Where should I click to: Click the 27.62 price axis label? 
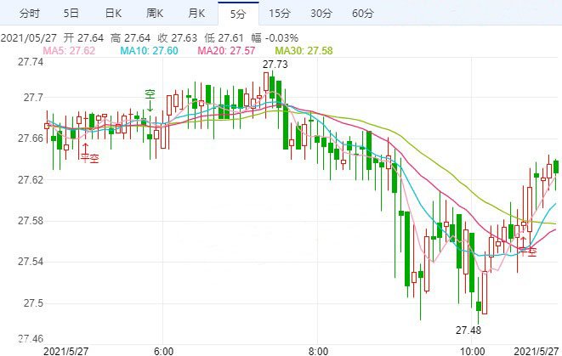coord(31,180)
